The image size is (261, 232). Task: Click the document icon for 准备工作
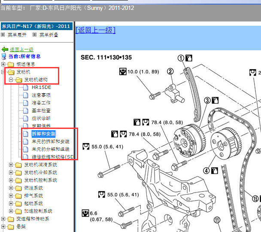tap(25, 103)
